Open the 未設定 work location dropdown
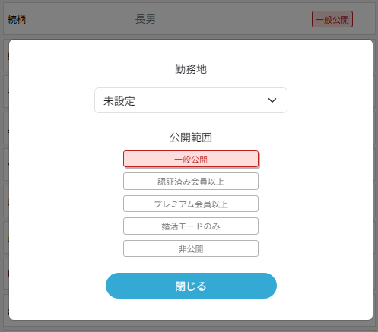This screenshot has height=332, width=378. [191, 100]
